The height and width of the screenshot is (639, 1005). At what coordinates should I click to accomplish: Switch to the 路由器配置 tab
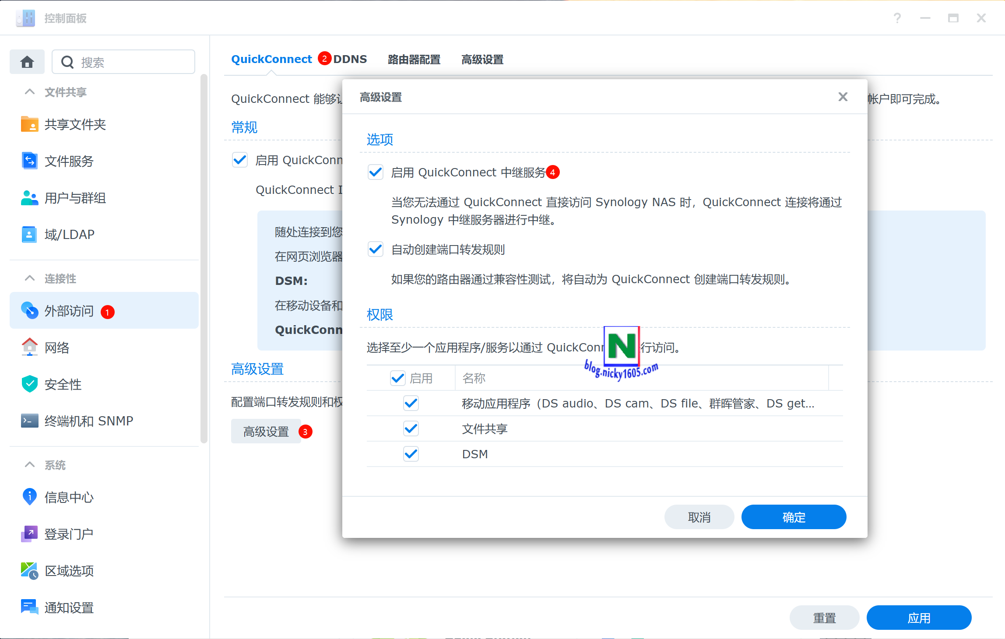pos(413,60)
